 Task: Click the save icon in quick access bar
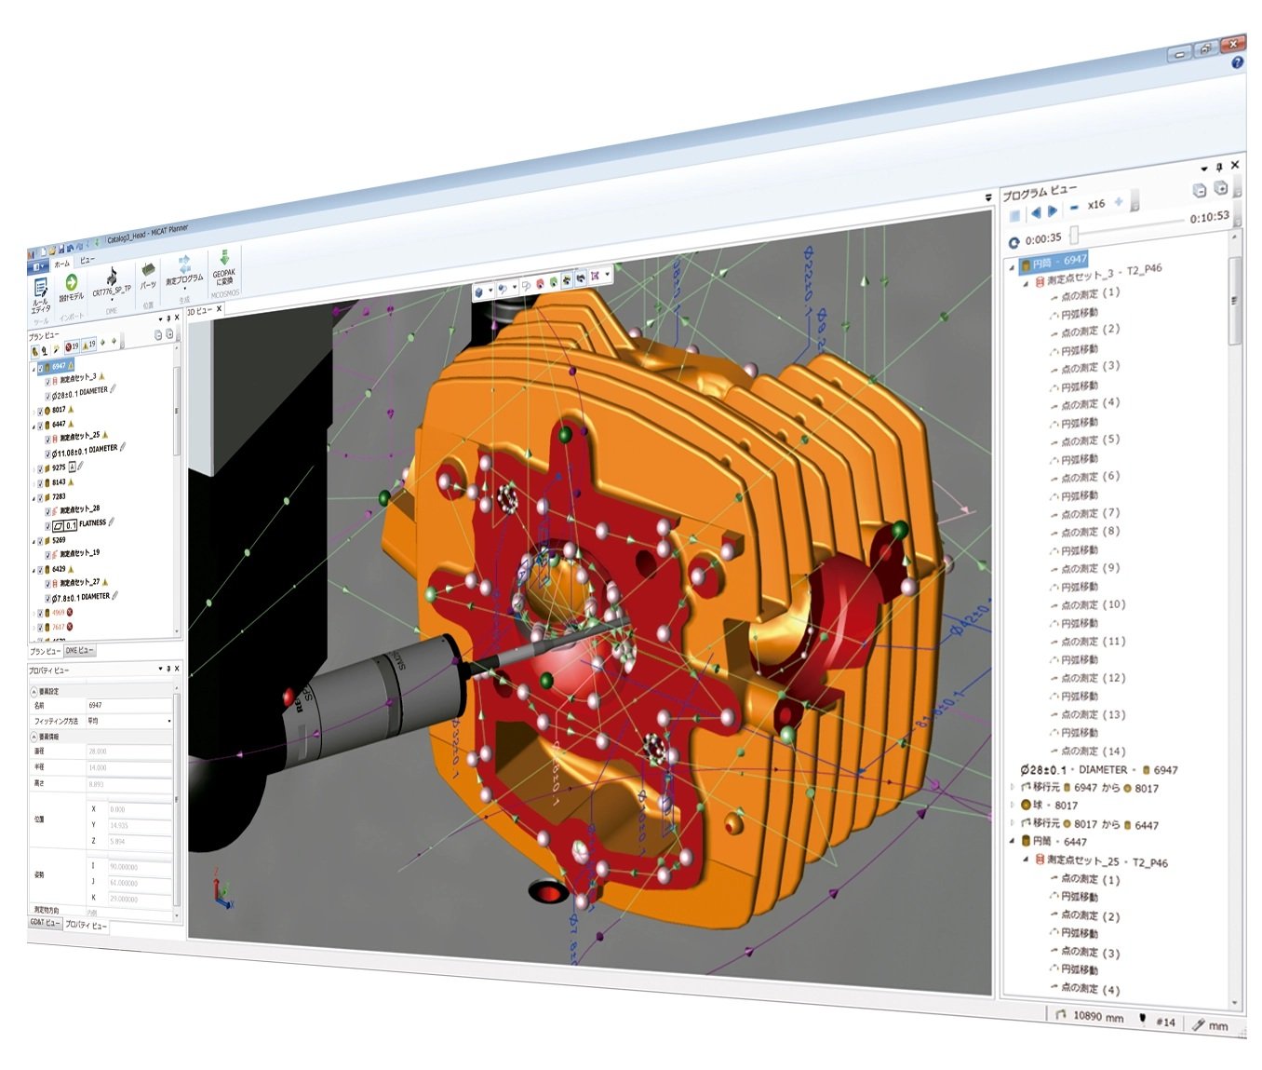coord(60,250)
